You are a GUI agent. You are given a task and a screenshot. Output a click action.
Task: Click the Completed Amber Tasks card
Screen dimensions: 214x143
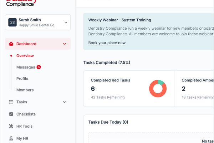(x=194, y=89)
